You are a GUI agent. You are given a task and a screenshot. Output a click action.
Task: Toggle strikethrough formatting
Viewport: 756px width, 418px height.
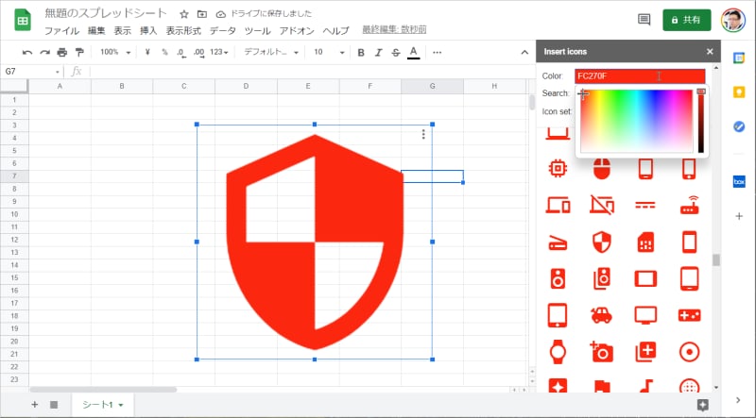395,52
